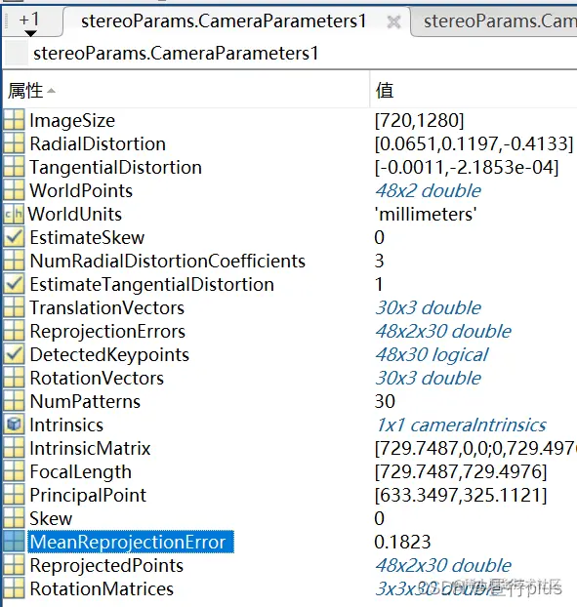This screenshot has height=607, width=577.
Task: Click the WorldUnits char type icon
Action: [14, 214]
